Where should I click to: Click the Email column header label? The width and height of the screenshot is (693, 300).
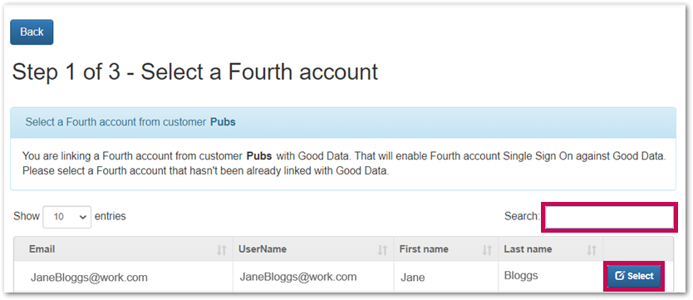pos(42,249)
